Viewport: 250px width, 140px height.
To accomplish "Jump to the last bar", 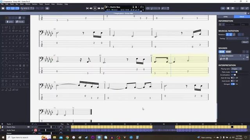I will 102,8.
